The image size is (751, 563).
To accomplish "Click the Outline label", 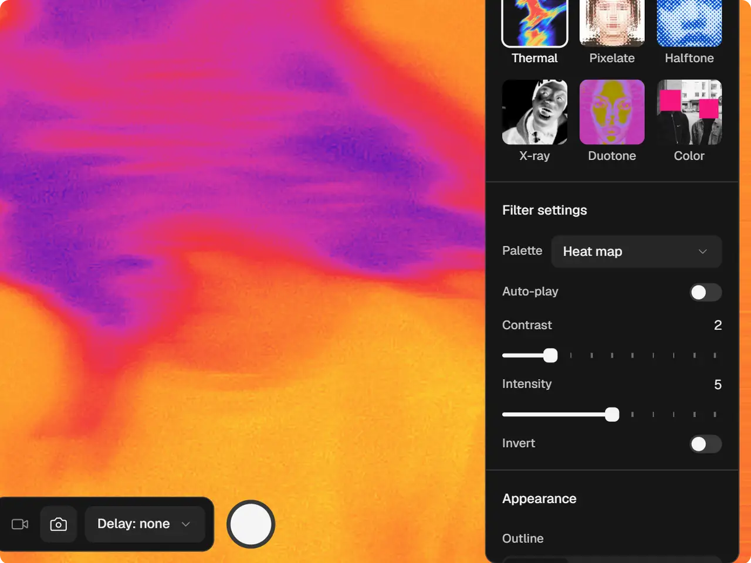I will coord(523,538).
